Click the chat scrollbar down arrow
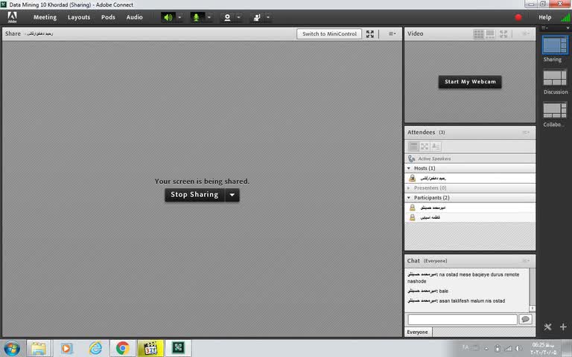Image resolution: width=572 pixels, height=357 pixels. pyautogui.click(x=533, y=309)
